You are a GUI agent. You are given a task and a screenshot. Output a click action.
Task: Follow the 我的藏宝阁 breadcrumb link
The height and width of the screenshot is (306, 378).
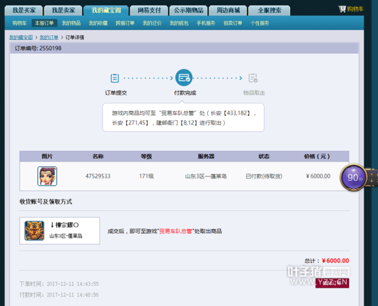pos(21,37)
